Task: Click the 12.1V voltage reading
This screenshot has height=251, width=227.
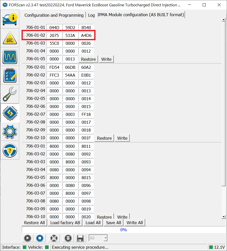Action: tap(219, 247)
